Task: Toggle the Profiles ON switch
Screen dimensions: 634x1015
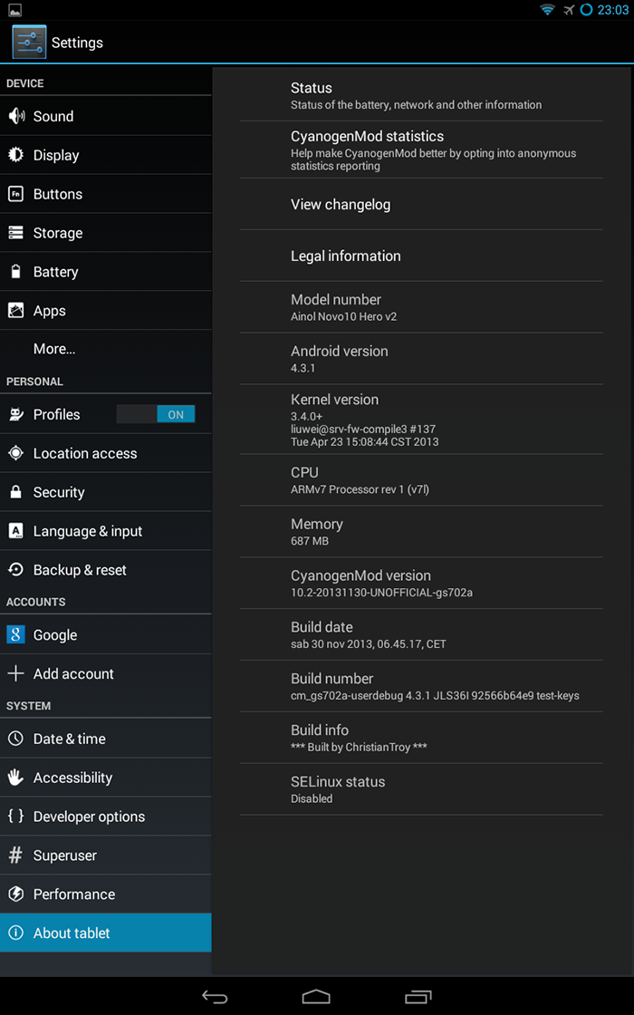Action: (x=156, y=414)
